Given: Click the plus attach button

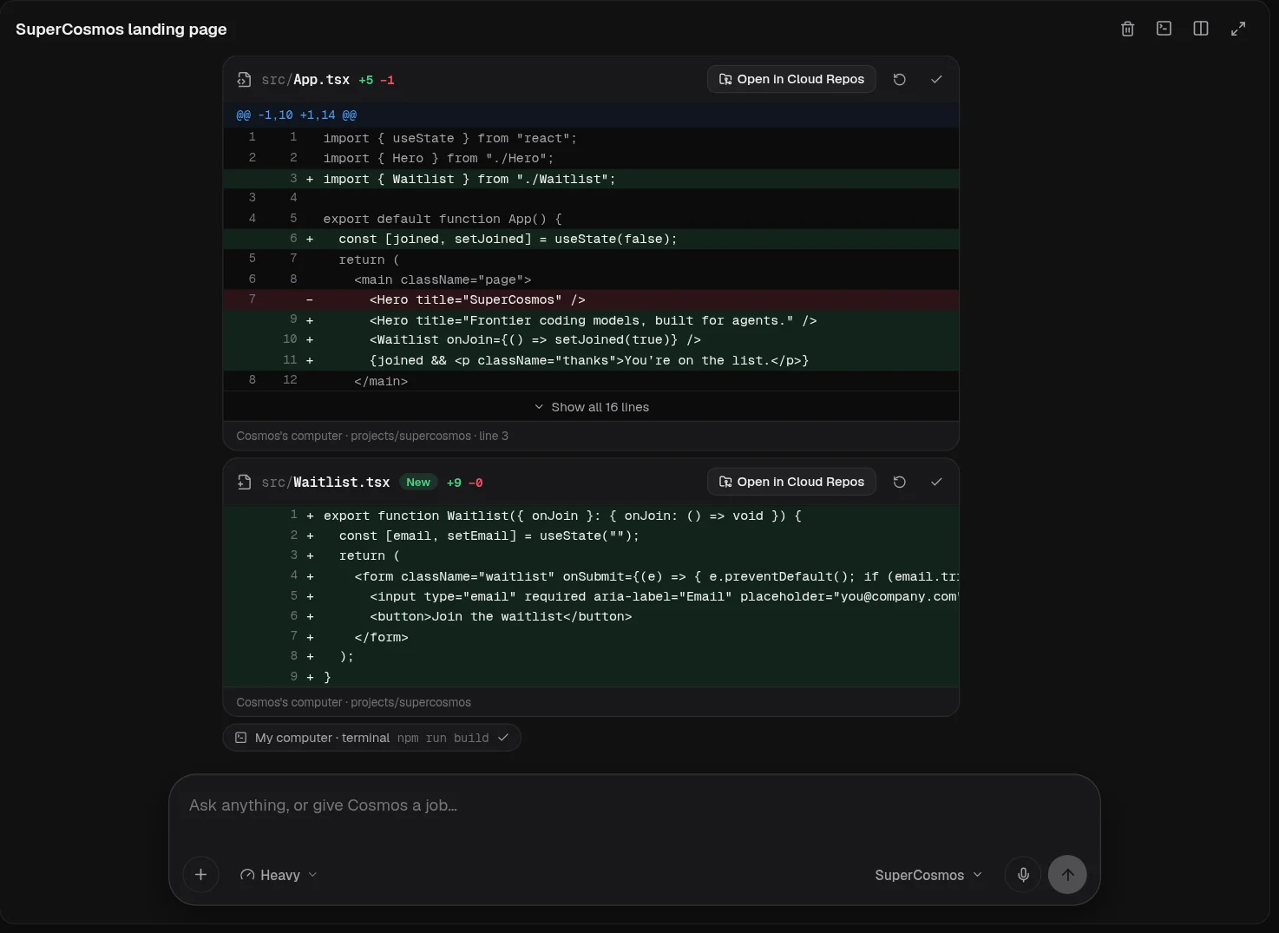Looking at the screenshot, I should (x=200, y=875).
